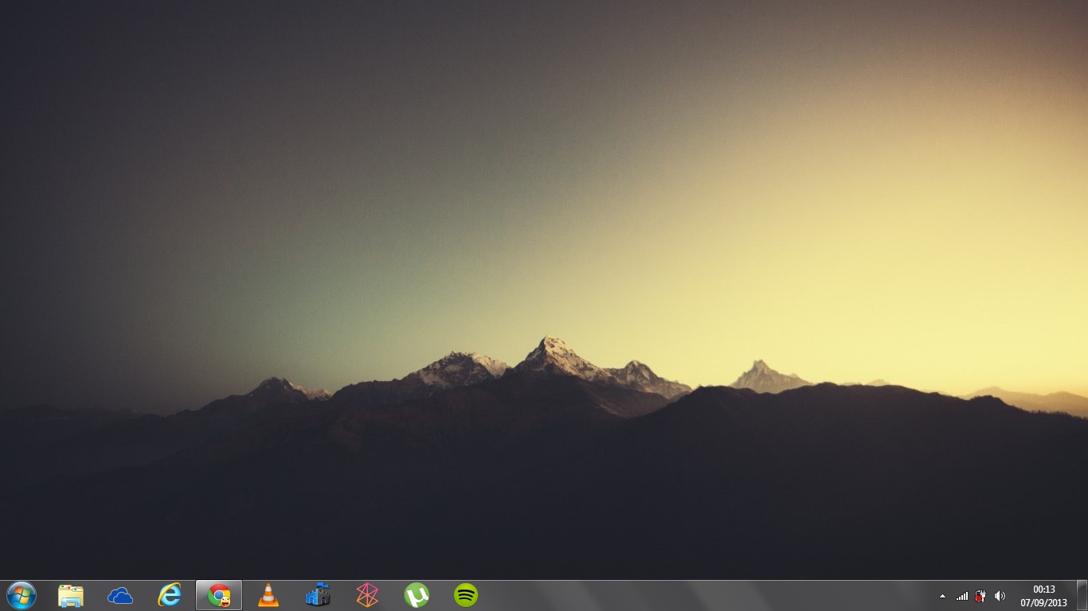Open the Windows Start menu

click(x=22, y=595)
